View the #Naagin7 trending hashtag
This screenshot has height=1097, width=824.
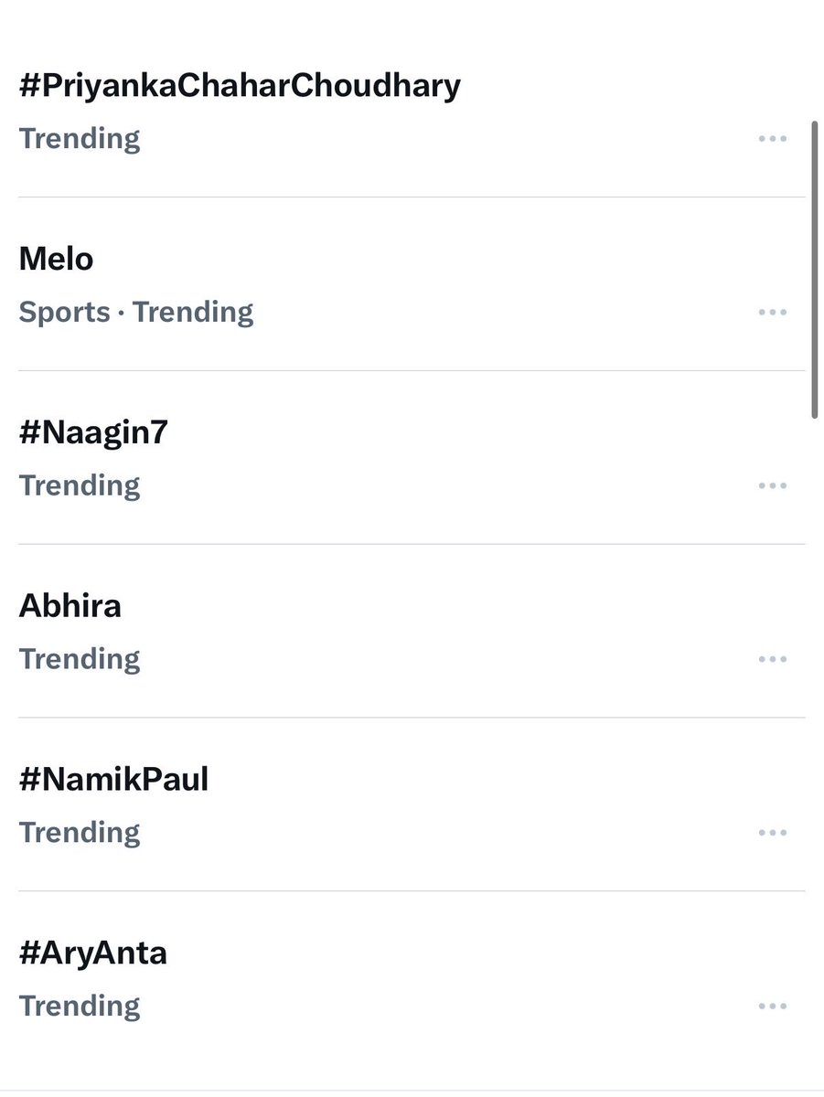pyautogui.click(x=93, y=432)
